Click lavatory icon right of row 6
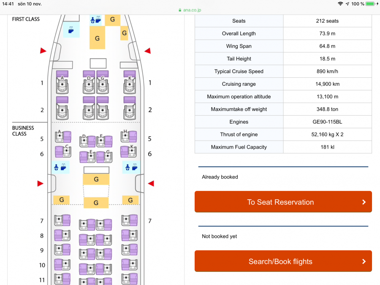This screenshot has height=285, width=380. click(x=130, y=167)
